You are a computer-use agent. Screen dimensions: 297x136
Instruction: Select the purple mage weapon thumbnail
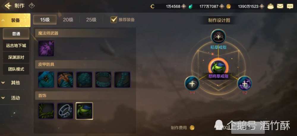(46, 49)
